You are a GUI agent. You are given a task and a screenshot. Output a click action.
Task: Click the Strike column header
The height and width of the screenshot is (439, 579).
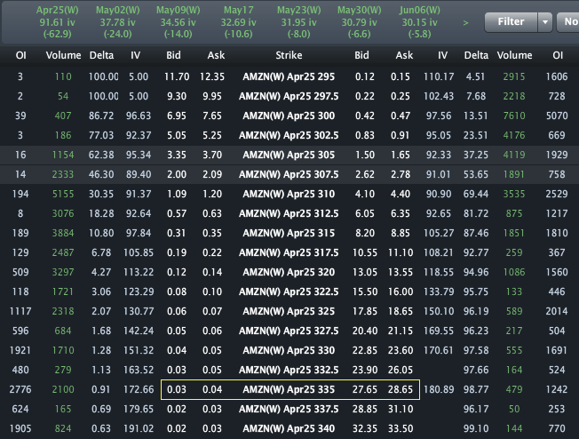[x=289, y=55]
